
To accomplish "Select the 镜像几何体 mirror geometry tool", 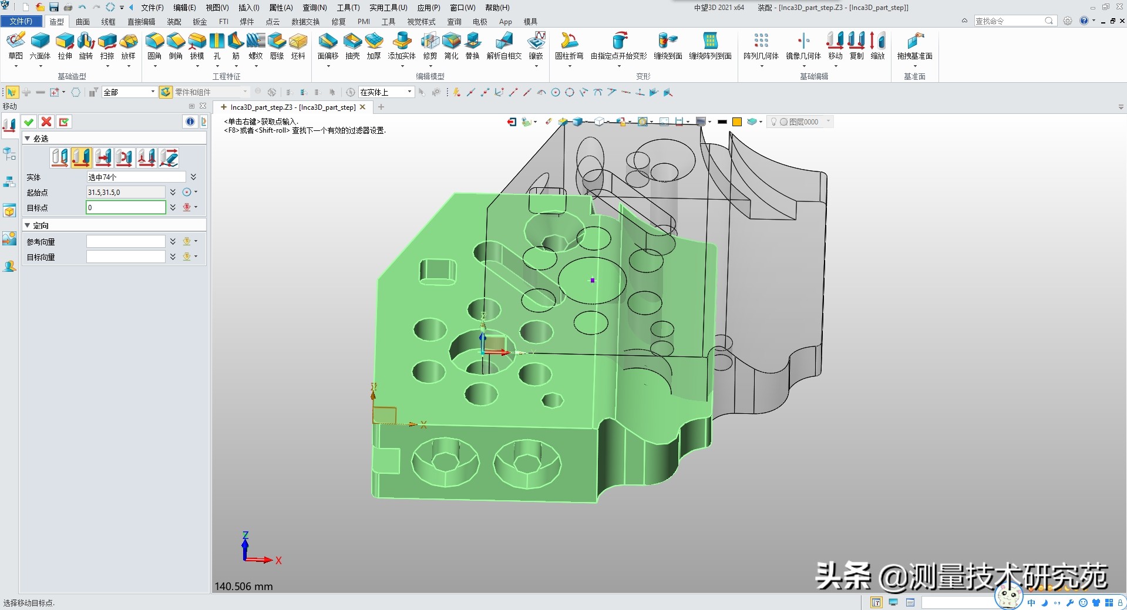I will [x=803, y=46].
